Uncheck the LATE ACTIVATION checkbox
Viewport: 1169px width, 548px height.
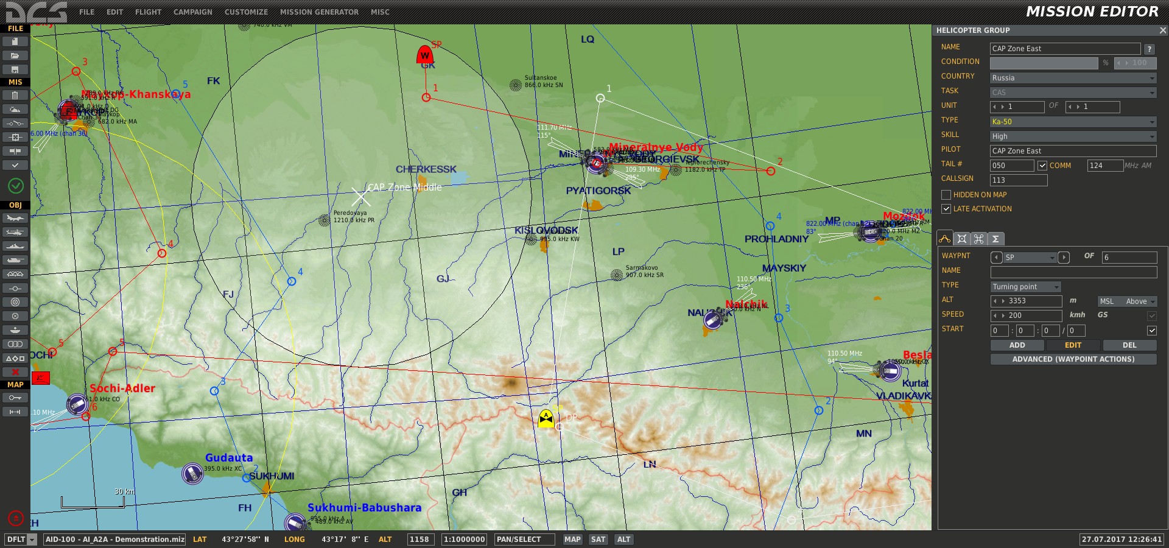click(946, 209)
